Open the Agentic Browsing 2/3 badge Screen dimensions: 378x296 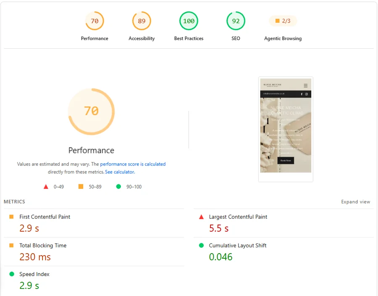tap(283, 21)
